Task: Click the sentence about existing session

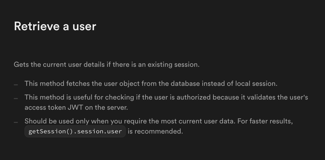Action: 107,65
